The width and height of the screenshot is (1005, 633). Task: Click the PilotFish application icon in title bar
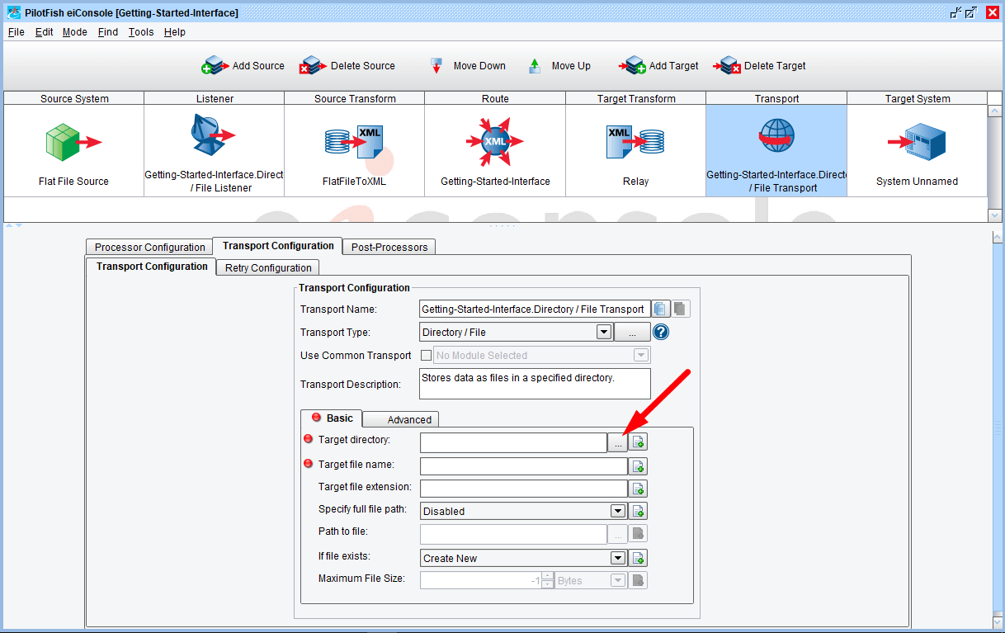[14, 12]
